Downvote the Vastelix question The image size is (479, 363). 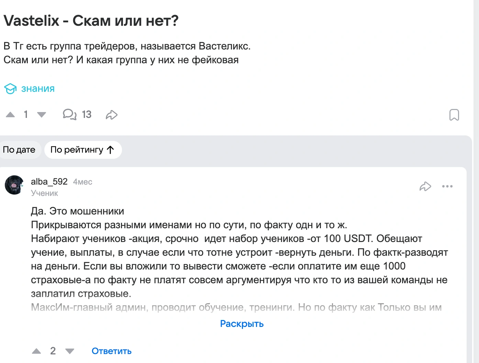[42, 115]
